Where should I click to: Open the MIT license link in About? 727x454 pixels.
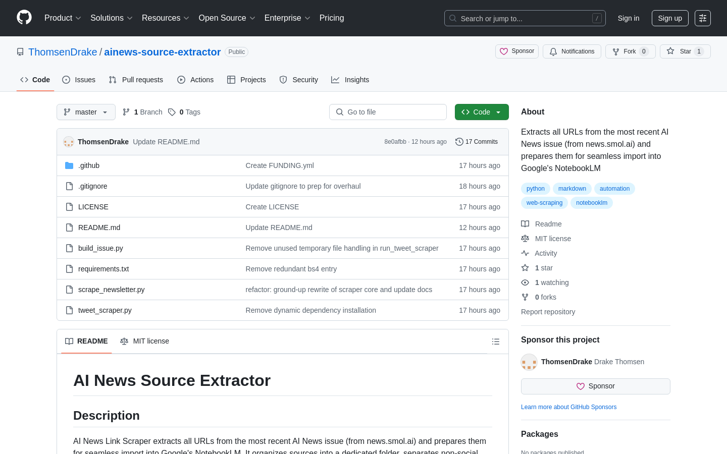click(546, 239)
